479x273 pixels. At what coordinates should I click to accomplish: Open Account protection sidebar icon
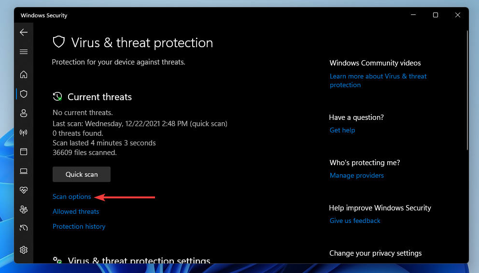[24, 113]
